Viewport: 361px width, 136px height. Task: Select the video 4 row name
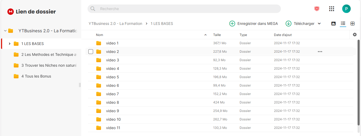[112, 69]
